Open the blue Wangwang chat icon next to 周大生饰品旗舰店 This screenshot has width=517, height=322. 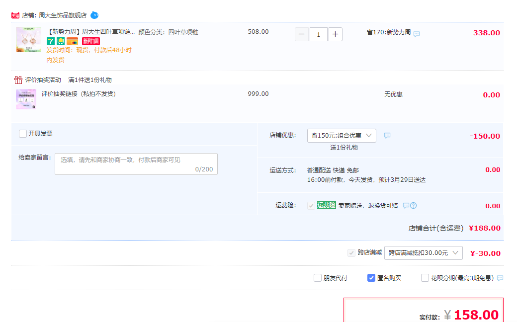(x=94, y=15)
